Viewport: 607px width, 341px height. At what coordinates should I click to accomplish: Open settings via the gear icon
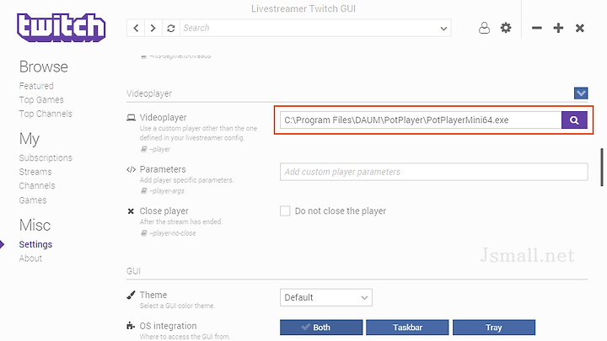(x=506, y=28)
